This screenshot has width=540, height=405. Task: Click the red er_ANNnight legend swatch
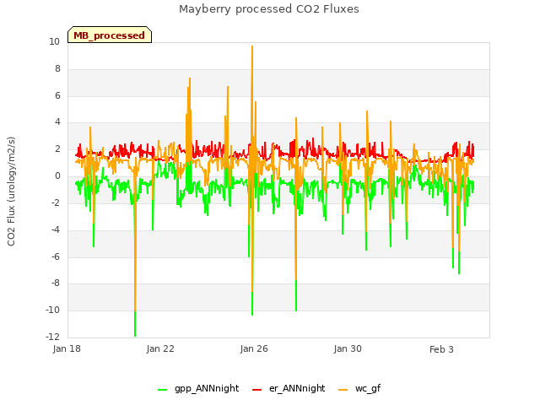tap(256, 390)
